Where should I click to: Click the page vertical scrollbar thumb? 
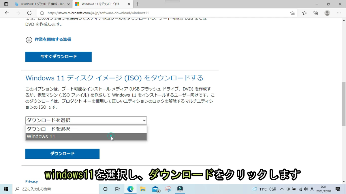pos(344,103)
